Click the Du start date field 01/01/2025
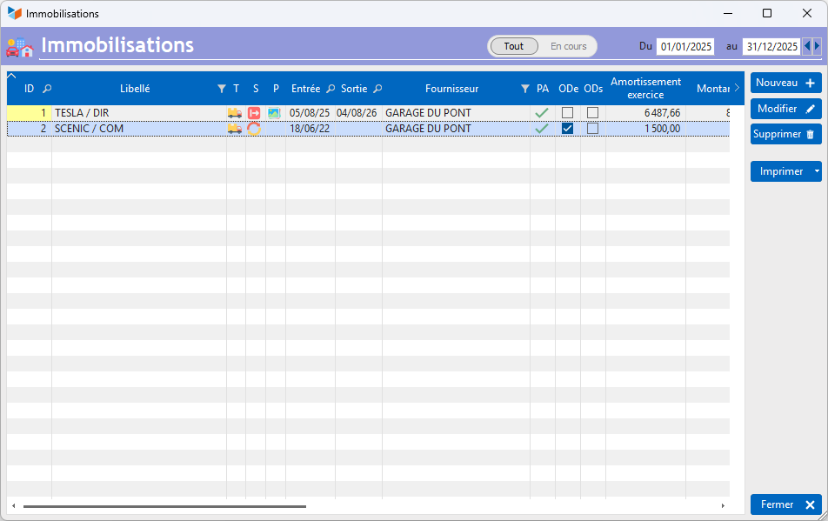Image resolution: width=828 pixels, height=521 pixels. (x=685, y=46)
